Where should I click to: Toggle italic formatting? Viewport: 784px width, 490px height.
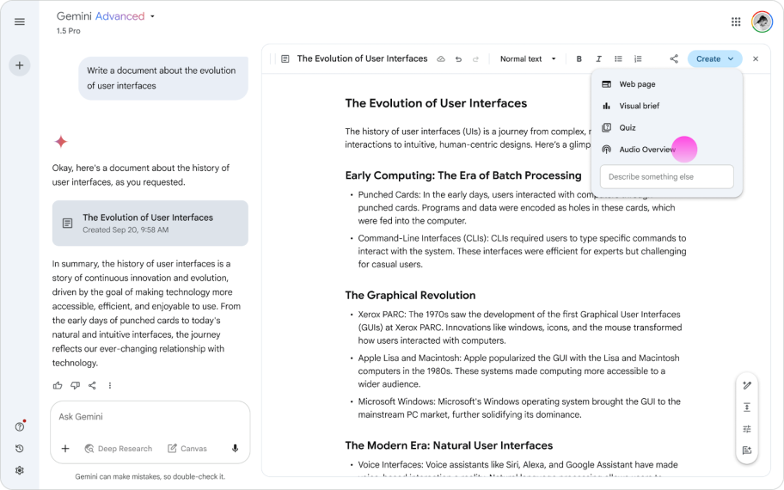[598, 59]
